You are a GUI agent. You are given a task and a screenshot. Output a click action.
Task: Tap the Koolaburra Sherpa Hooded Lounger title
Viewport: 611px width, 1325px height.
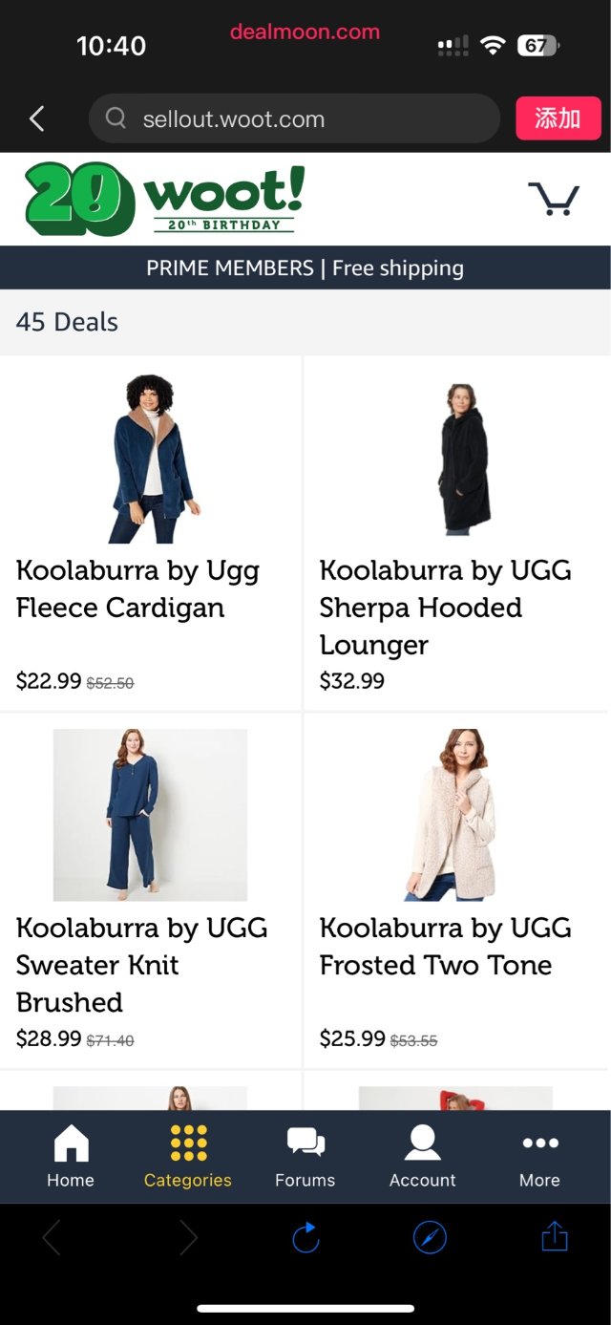(446, 608)
